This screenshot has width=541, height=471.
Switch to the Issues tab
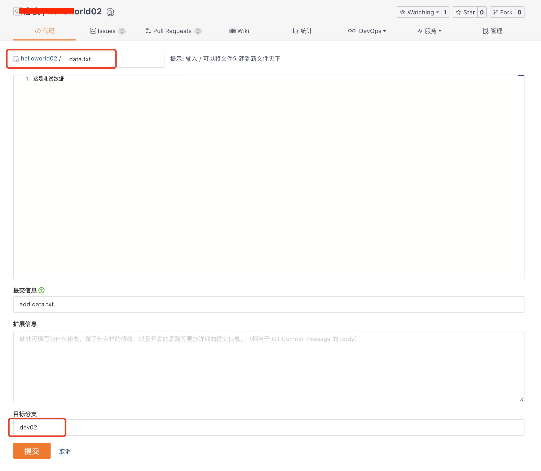(107, 31)
